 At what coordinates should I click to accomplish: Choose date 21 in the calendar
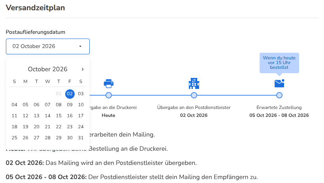tap(47, 127)
